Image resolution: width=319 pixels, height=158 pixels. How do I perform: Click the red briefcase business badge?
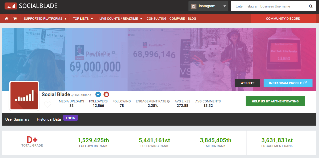(x=106, y=94)
